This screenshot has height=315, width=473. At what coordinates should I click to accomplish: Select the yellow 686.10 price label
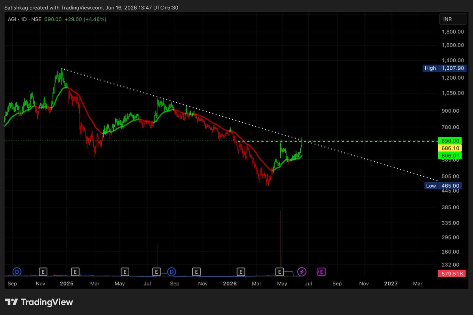[450, 148]
